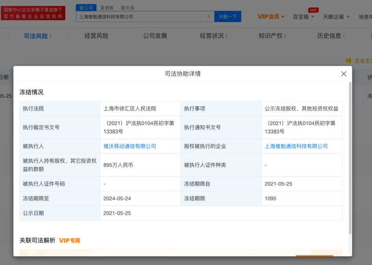Click the dialog vertical scrollbar
Screen dimensions: 372x265
point(350,158)
